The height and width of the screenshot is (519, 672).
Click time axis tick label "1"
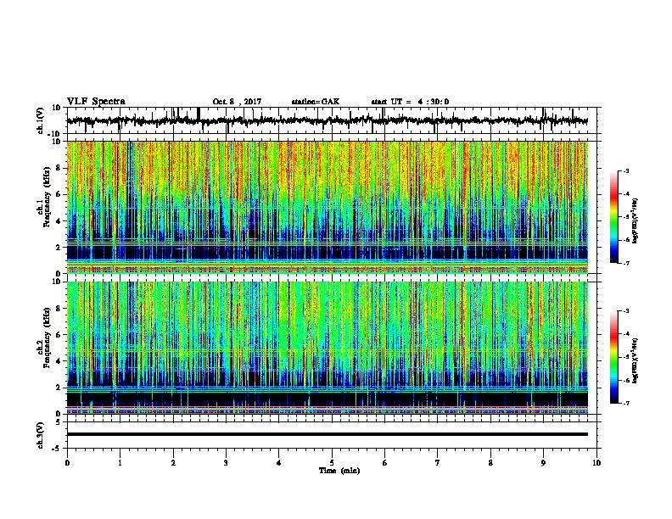click(x=120, y=463)
